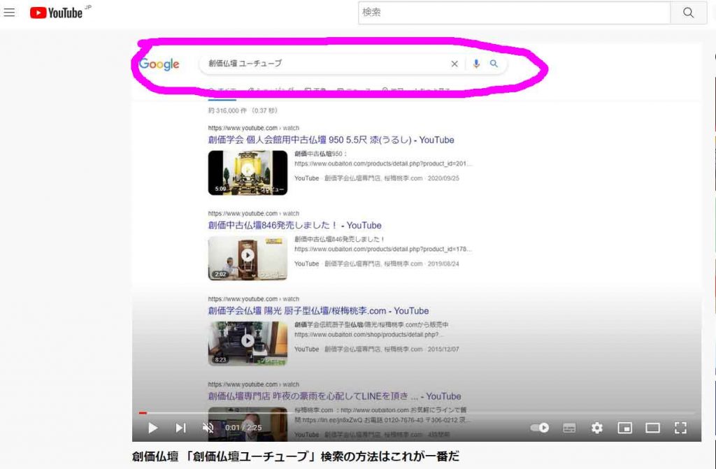Screen dimensions: 716x469
Task: Open the player settings gear menu
Action: pos(596,428)
